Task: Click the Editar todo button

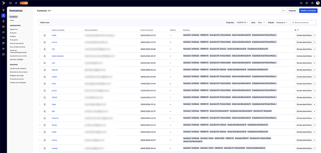Action: point(45,22)
